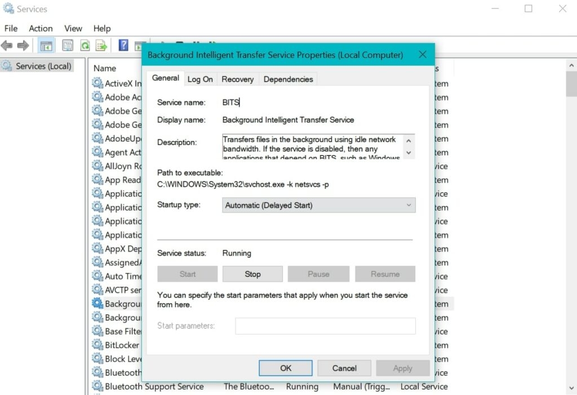Click the Cancel button

pyautogui.click(x=344, y=368)
